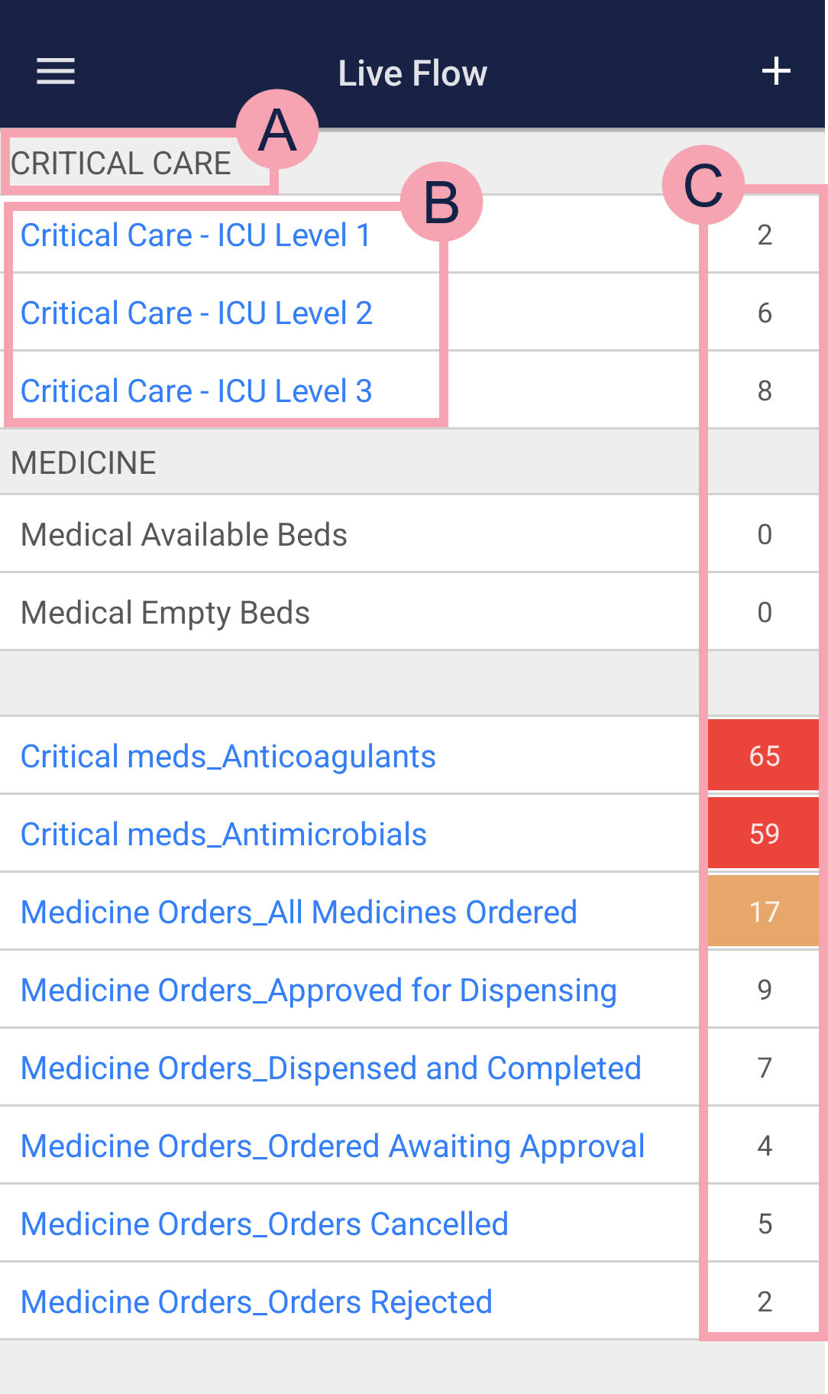Screen dimensions: 828x1394
Task: Open Medicine Orders_Approved for Dispensing
Action: [x=319, y=990]
